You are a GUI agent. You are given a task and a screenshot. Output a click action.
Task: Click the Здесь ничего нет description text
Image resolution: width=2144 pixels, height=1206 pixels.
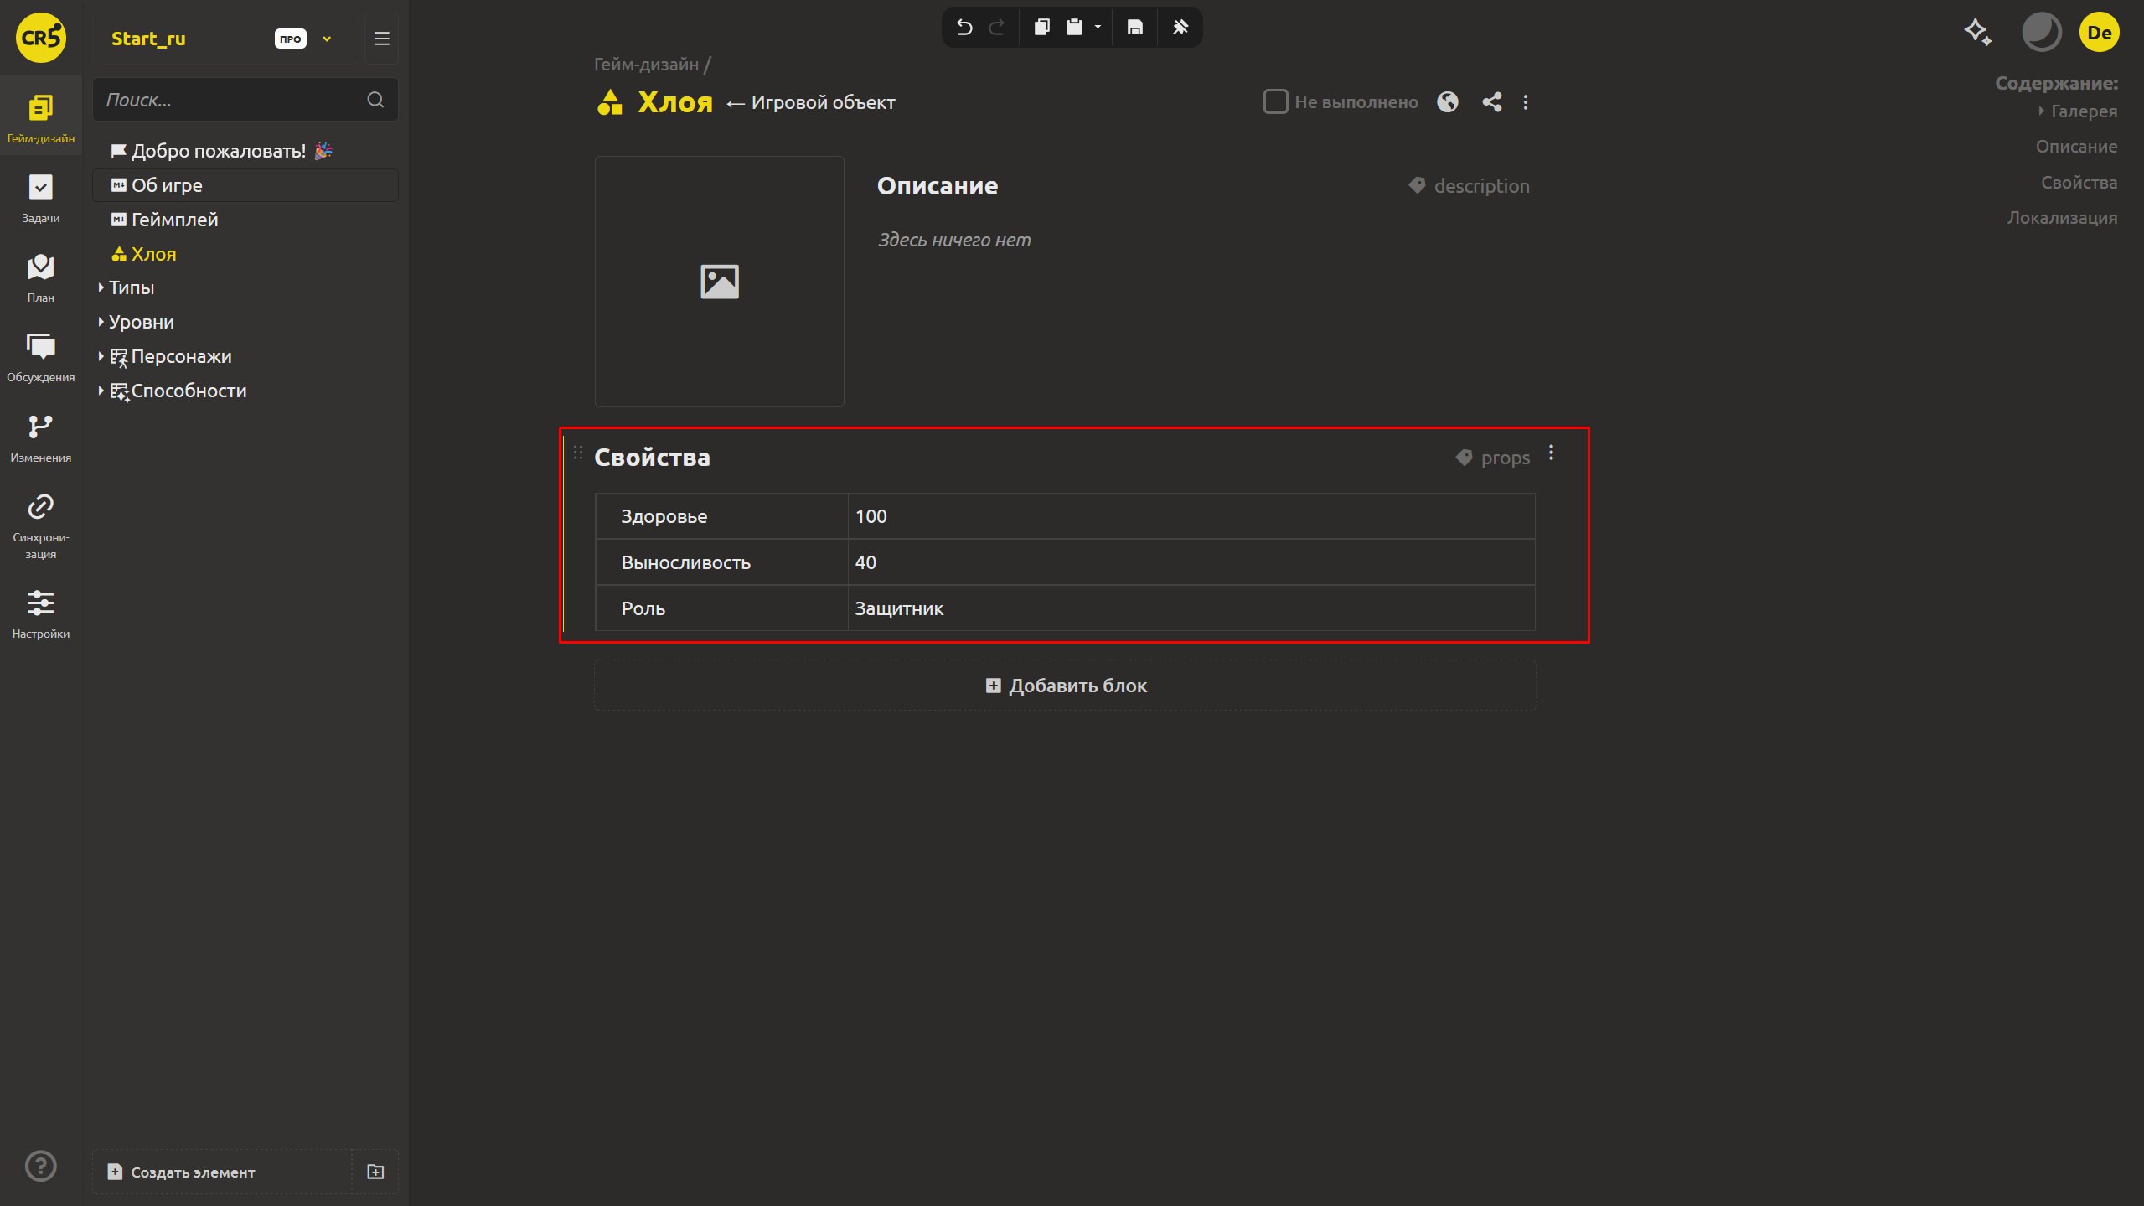953,240
